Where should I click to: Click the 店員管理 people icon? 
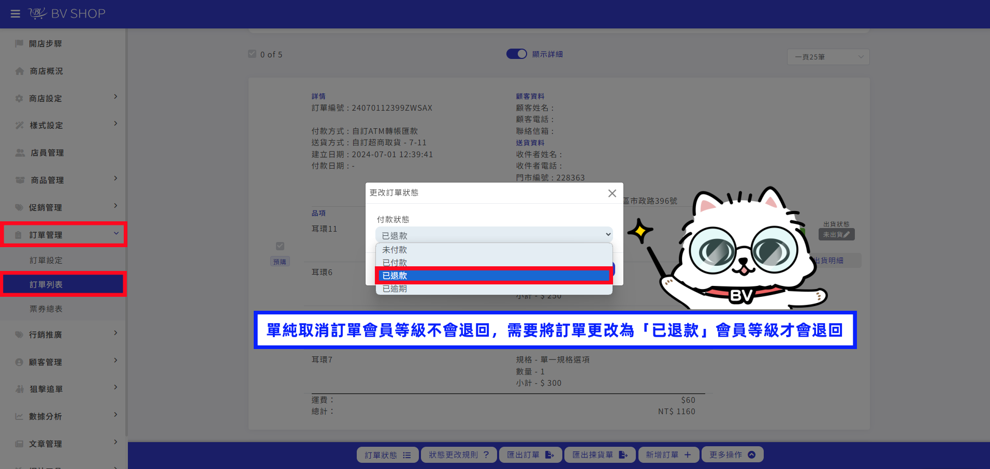coord(20,153)
